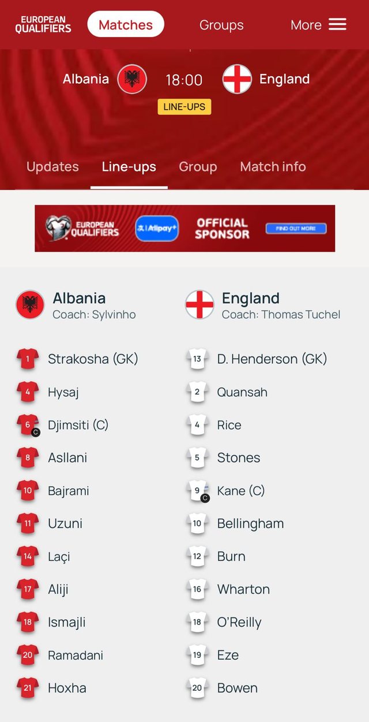Tap Strakosha's number 1 red shirt icon

click(x=28, y=359)
